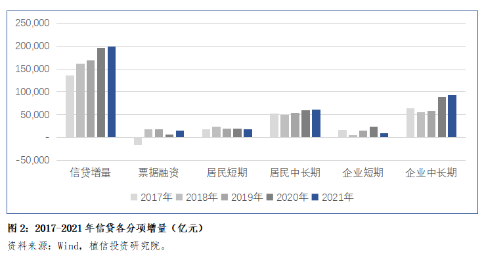
Task: Click the 2018年 legend color swatch
Action: [179, 197]
